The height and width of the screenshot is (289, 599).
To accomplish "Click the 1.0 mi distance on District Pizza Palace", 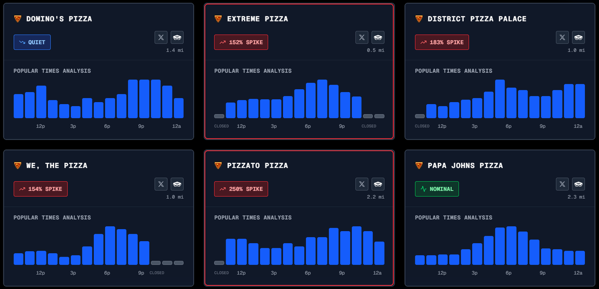I will coord(576,50).
